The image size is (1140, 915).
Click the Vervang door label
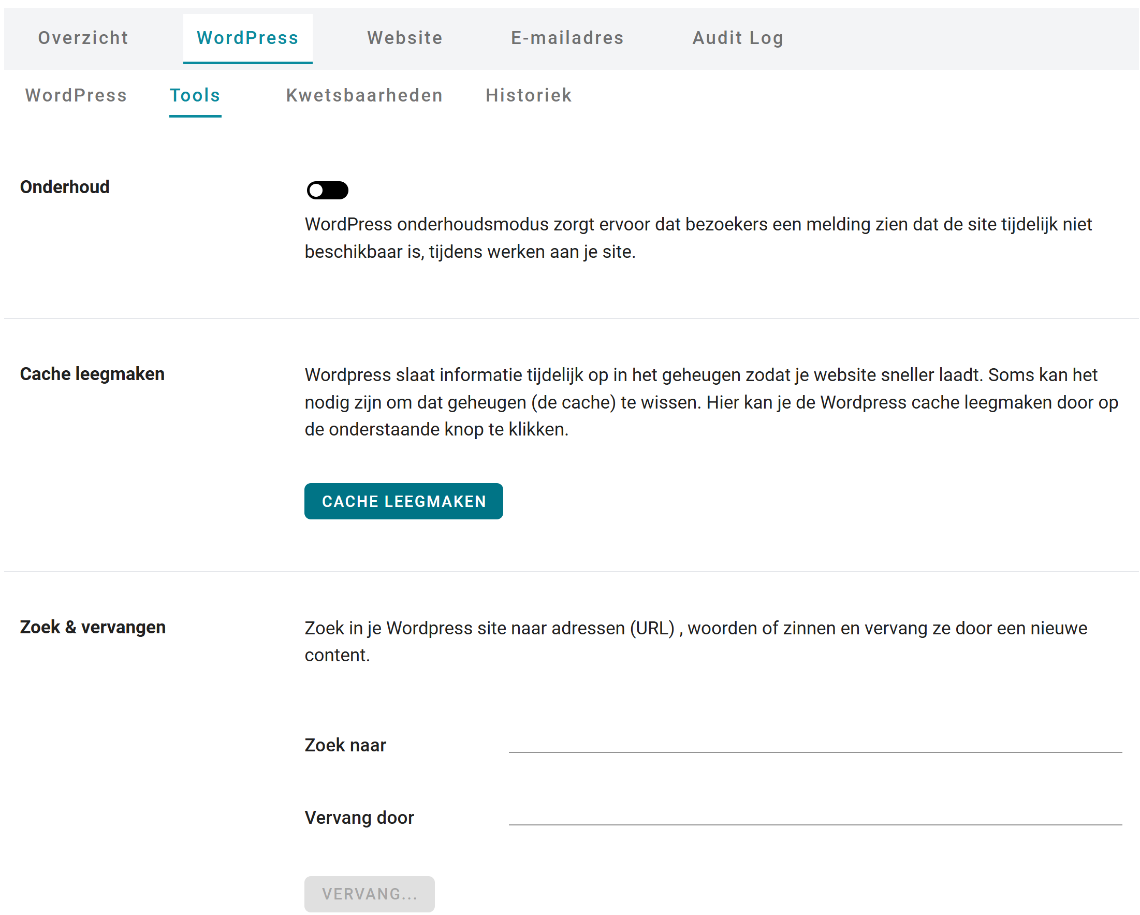(x=359, y=818)
